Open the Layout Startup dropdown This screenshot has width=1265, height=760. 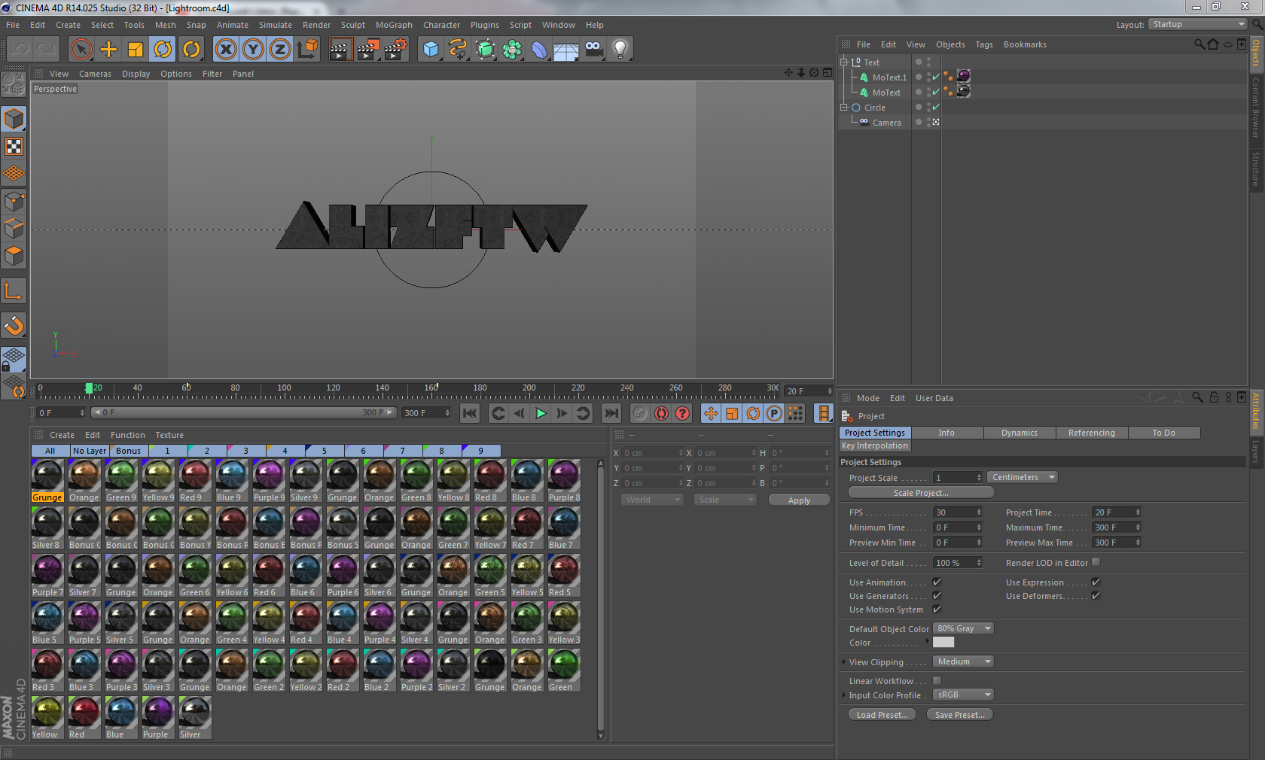pos(1197,25)
